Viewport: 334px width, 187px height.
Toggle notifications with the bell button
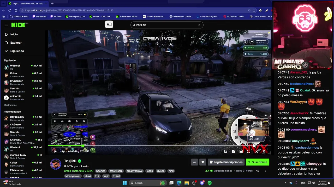[x=194, y=162]
